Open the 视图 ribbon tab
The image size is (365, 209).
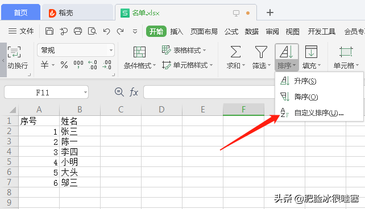pyautogui.click(x=293, y=31)
